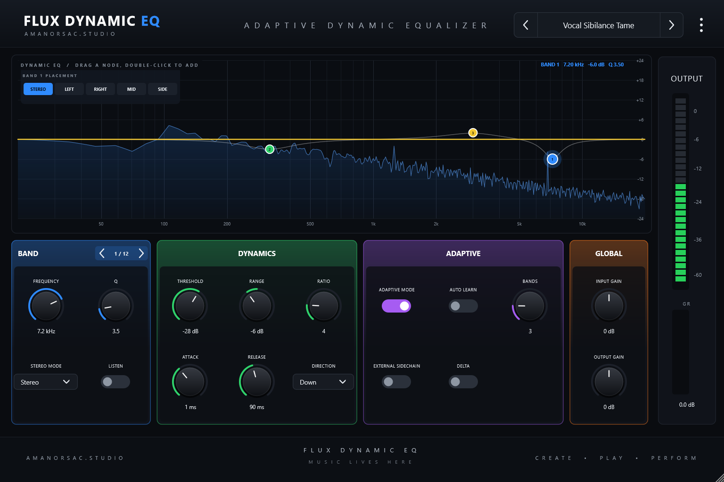Click the adaptive Bands knob

tap(530, 305)
